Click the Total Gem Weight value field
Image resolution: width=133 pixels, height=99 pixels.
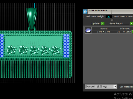[x=109, y=16]
